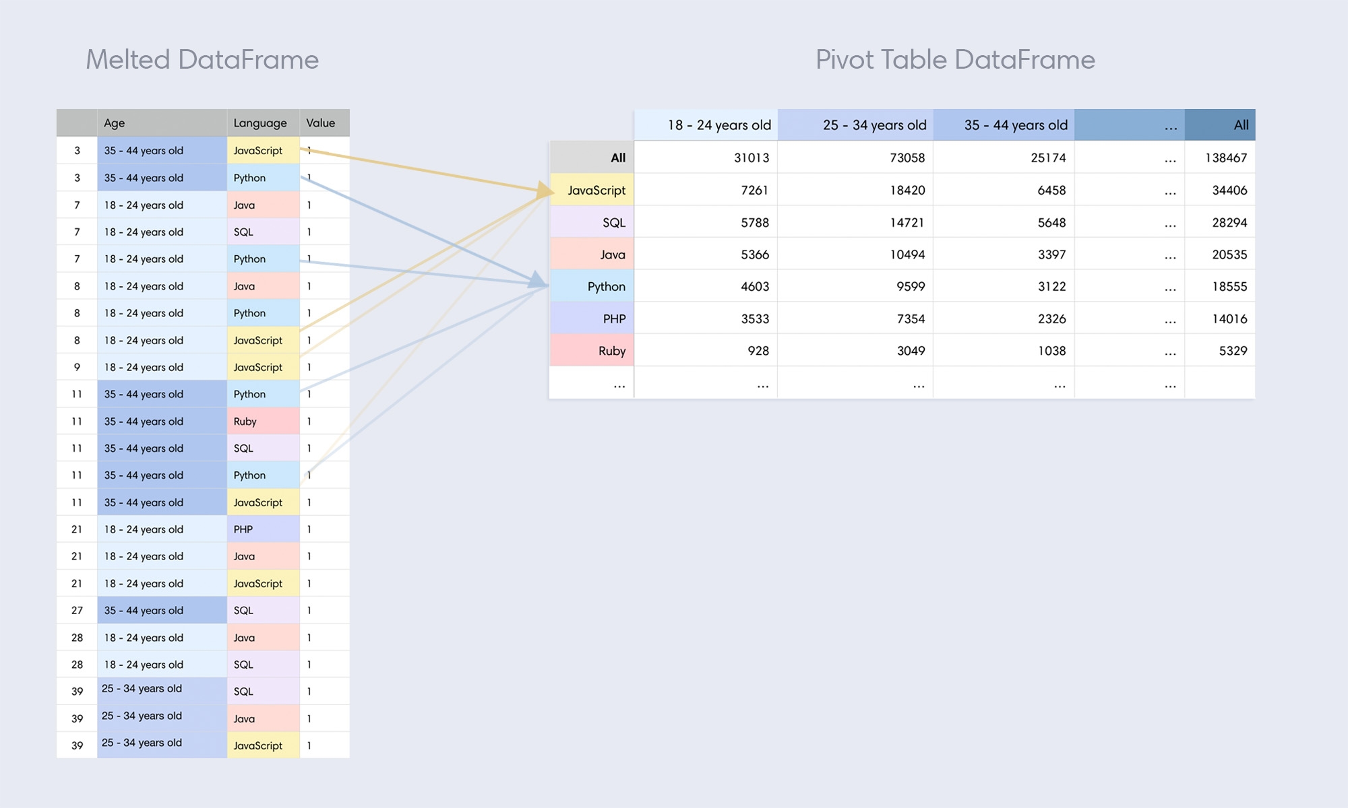Click the total 28294 in SQL row
Image resolution: width=1348 pixels, height=808 pixels.
1229,222
